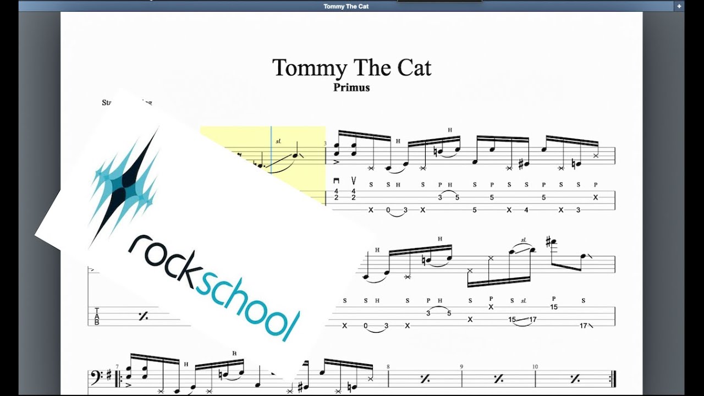
Task: Select the fret "4" note in the first tab line
Action: point(526,210)
